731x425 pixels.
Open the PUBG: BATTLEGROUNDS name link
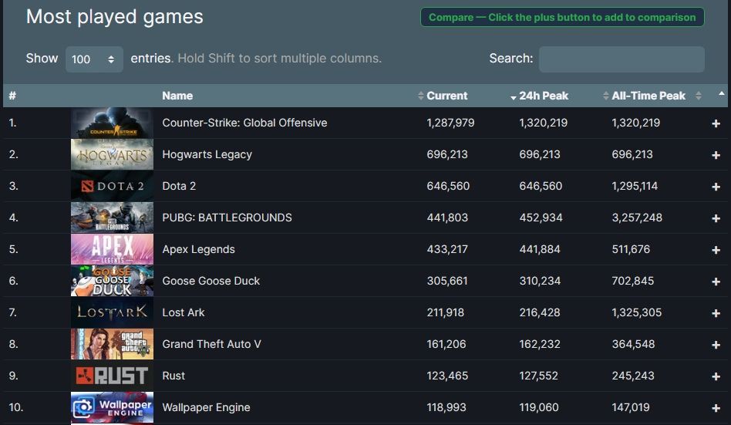click(227, 218)
